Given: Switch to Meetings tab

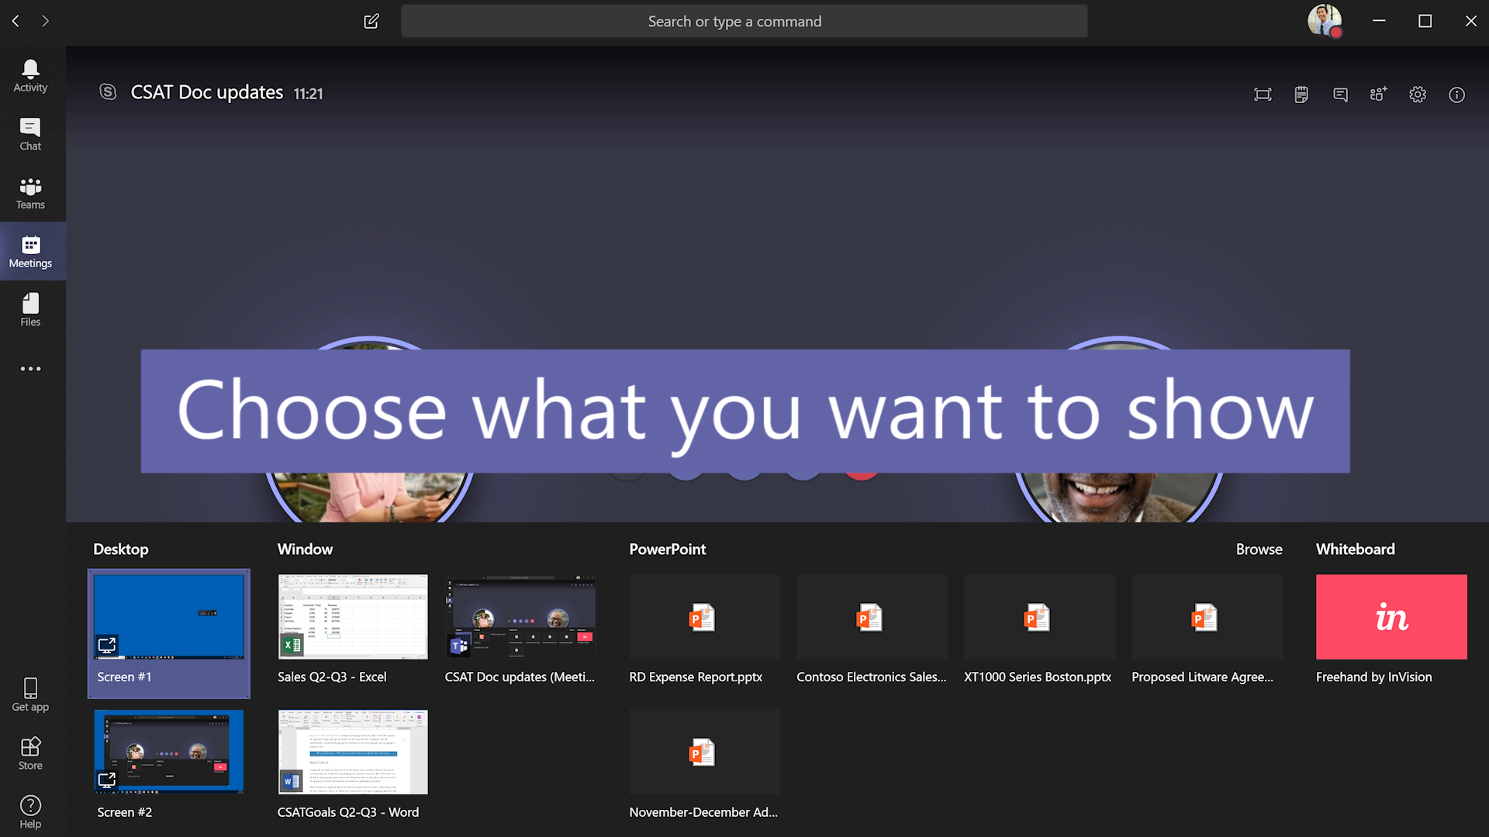Looking at the screenshot, I should pyautogui.click(x=29, y=251).
